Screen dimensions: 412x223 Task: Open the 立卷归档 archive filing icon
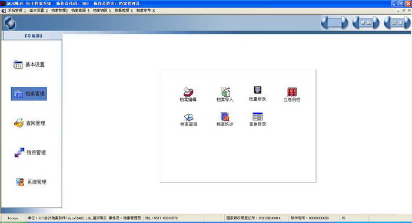tap(292, 94)
